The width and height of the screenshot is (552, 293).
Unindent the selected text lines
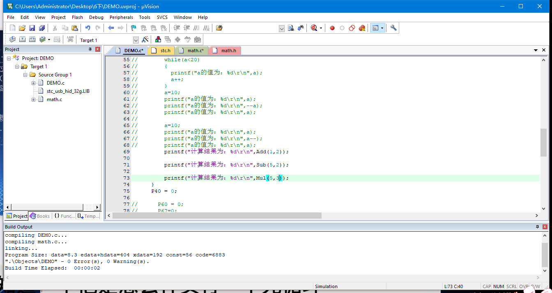pos(186,28)
